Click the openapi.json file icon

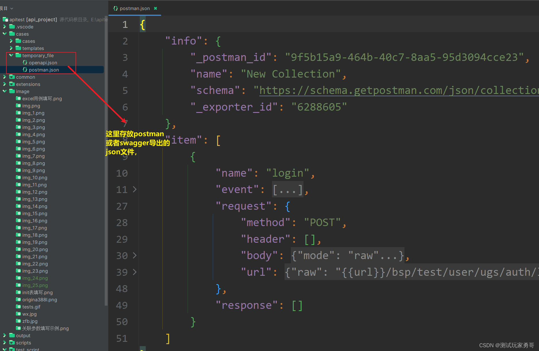tap(25, 63)
